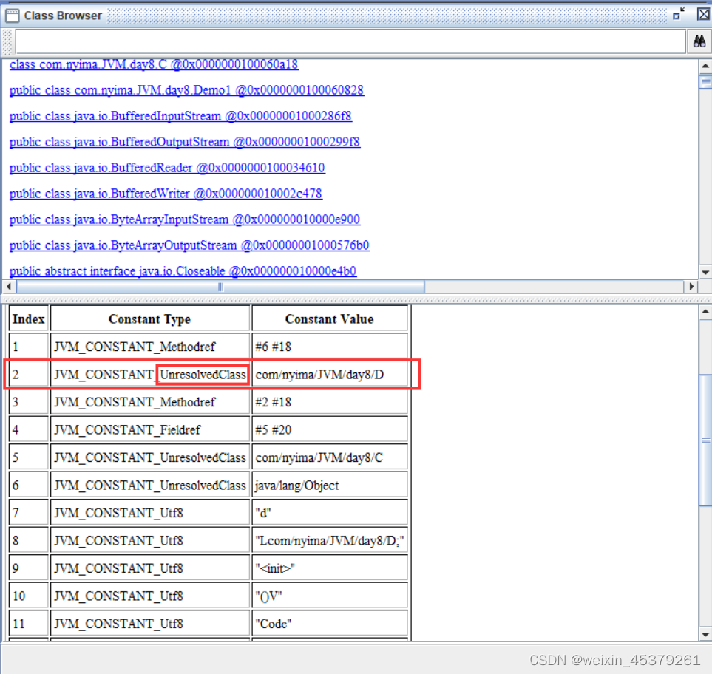Viewport: 712px width, 674px height.
Task: Click the Index column header
Action: click(29, 319)
